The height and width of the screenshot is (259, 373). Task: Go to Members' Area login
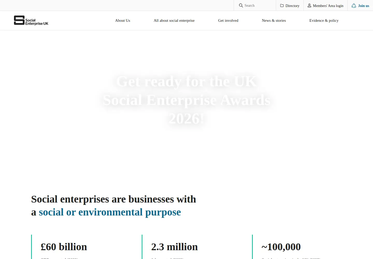tap(325, 5)
